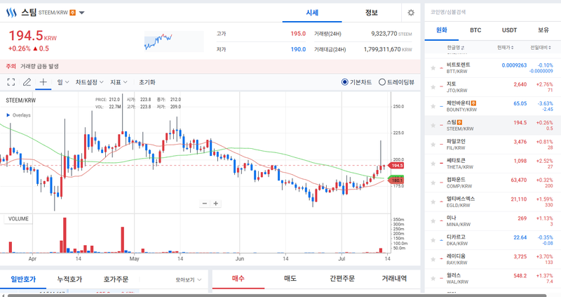Screen dimensions: 561x297
Task: Open 비트토렌트 BTT/KRW in the coin list
Action: pos(493,68)
